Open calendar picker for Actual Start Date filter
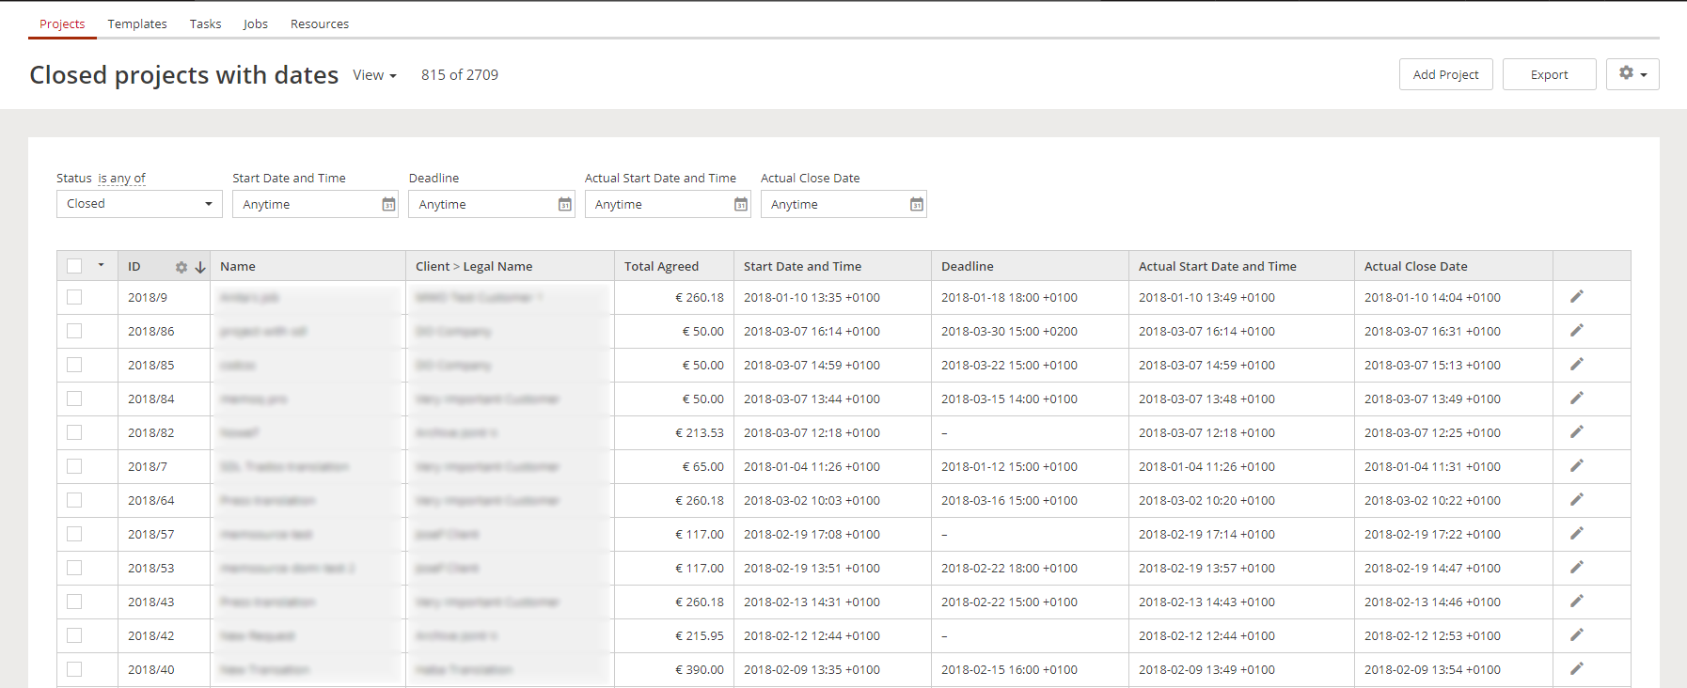 click(741, 204)
